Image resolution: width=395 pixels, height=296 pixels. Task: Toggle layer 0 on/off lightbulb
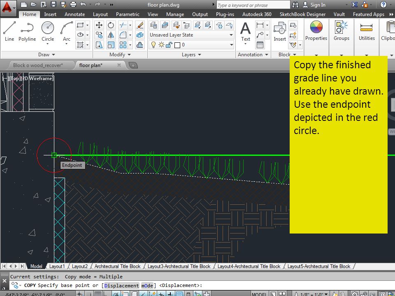click(153, 45)
